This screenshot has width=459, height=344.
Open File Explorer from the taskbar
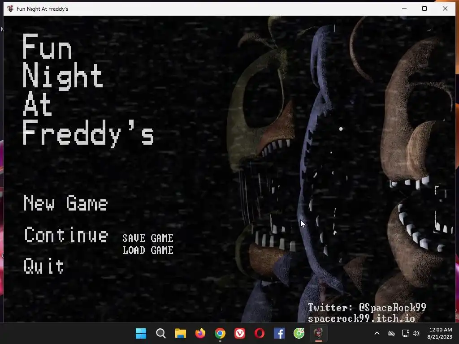pos(181,333)
